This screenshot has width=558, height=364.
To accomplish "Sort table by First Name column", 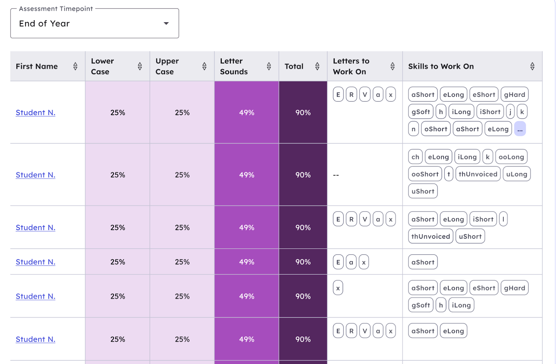I will coord(75,66).
